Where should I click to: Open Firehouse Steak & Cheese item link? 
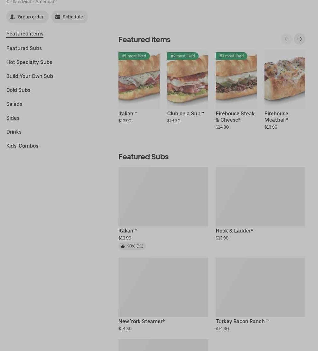(235, 117)
